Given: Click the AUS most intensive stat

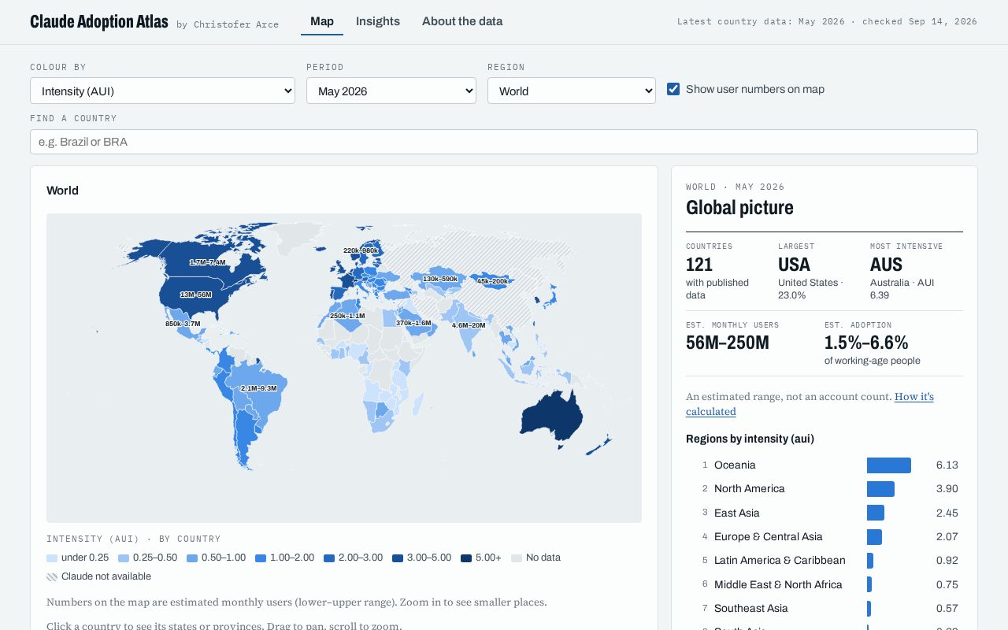Looking at the screenshot, I should click(x=886, y=265).
